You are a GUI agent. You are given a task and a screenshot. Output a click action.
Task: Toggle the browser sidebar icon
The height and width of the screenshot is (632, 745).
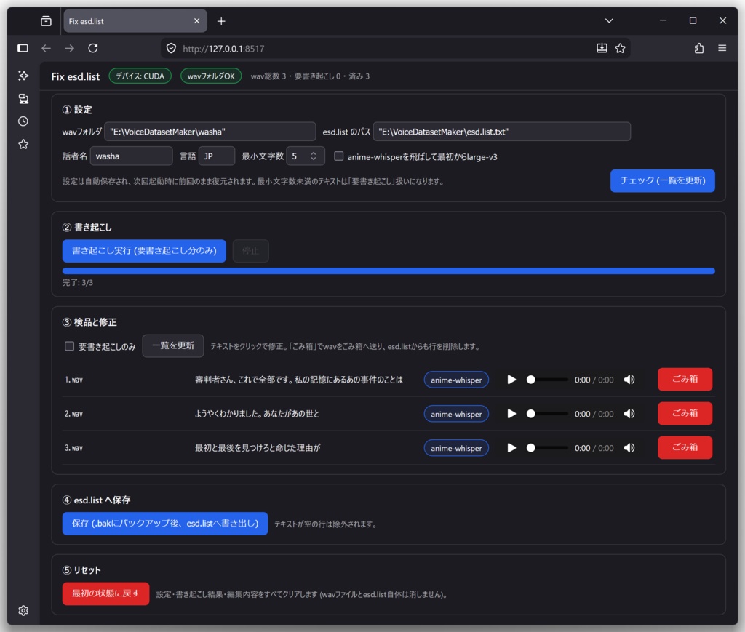point(23,48)
